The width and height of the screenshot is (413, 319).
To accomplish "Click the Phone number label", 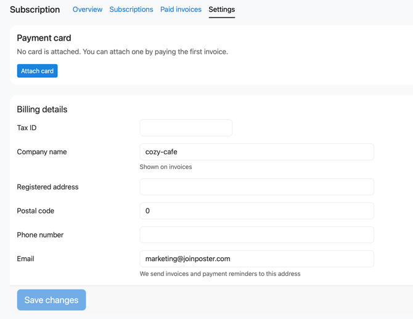I will tap(40, 235).
